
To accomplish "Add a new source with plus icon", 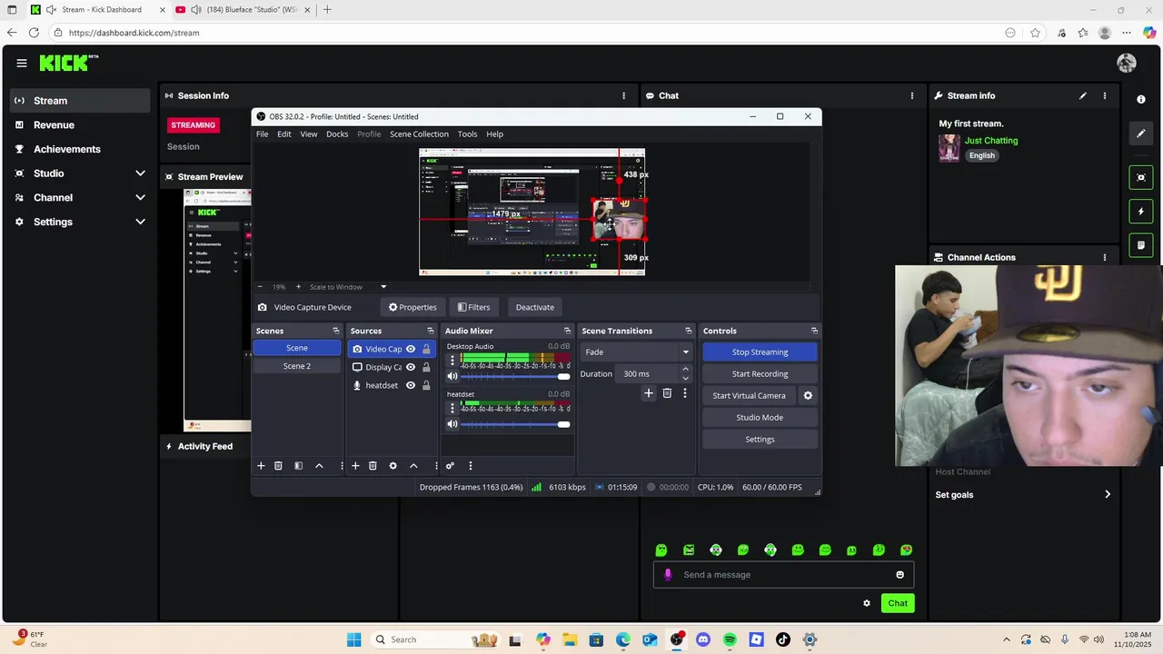I will 355,466.
